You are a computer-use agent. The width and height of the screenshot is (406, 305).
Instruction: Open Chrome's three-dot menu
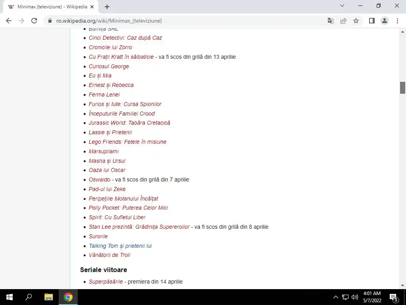pos(397,21)
